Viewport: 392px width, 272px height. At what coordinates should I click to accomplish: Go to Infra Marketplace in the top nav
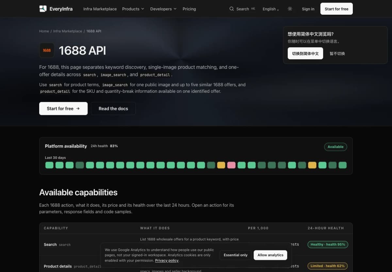(100, 9)
